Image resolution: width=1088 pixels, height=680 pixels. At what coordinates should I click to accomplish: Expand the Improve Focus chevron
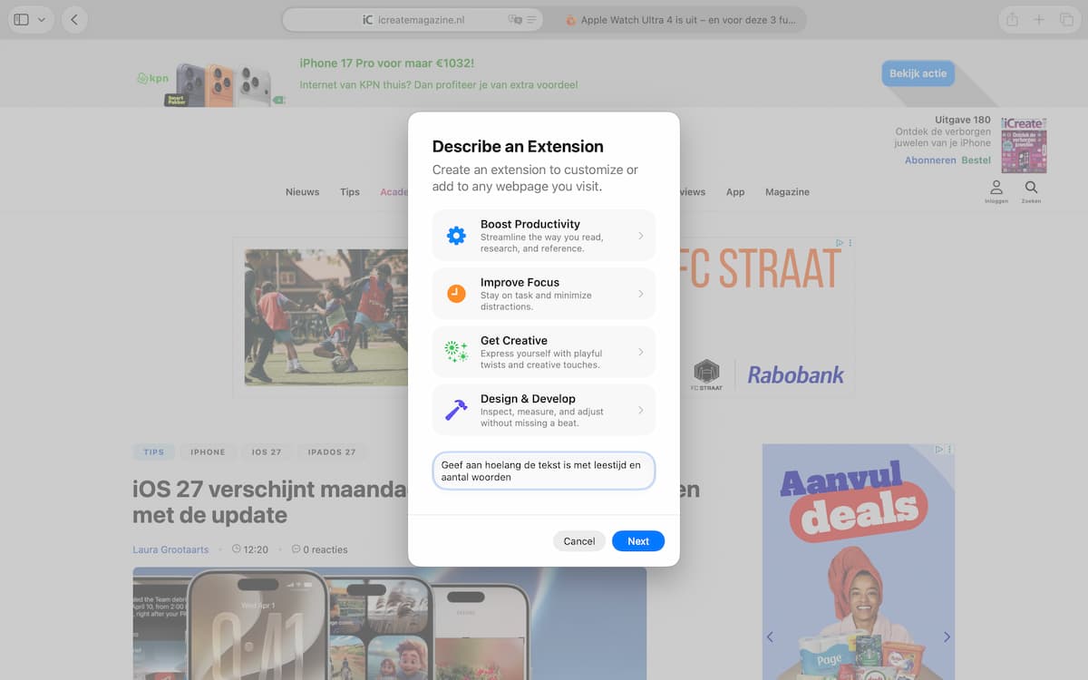coord(641,294)
